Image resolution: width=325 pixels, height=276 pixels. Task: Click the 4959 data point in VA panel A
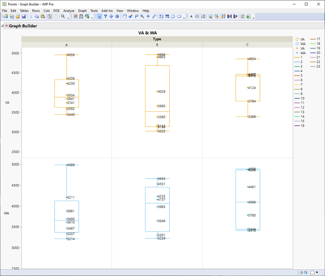67,55
